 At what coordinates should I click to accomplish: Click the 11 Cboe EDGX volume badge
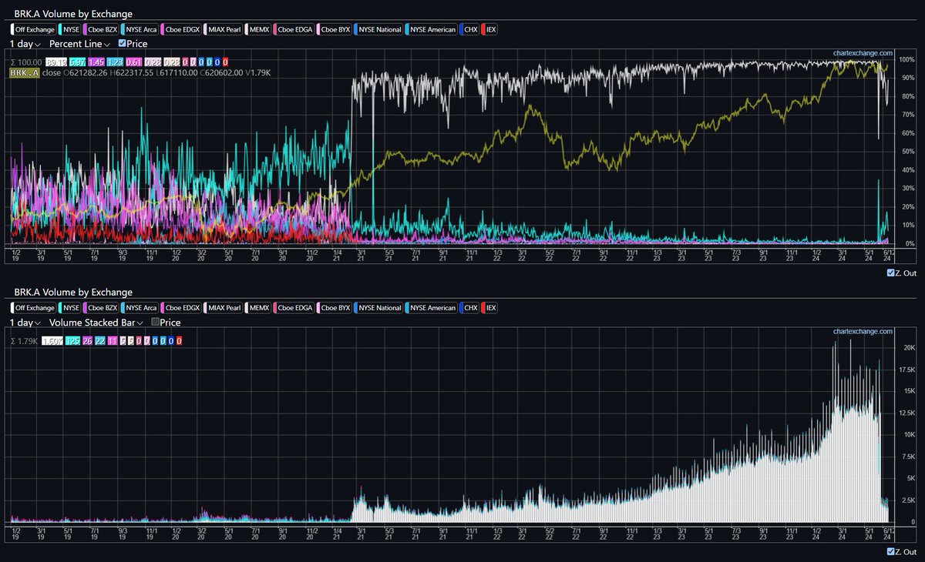coord(113,340)
